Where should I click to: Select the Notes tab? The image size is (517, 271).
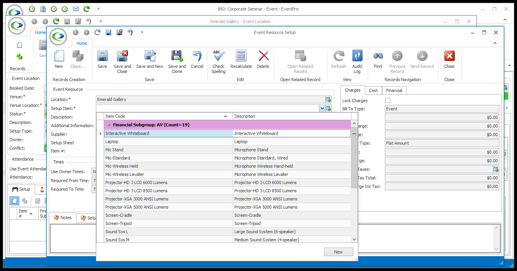point(63,218)
